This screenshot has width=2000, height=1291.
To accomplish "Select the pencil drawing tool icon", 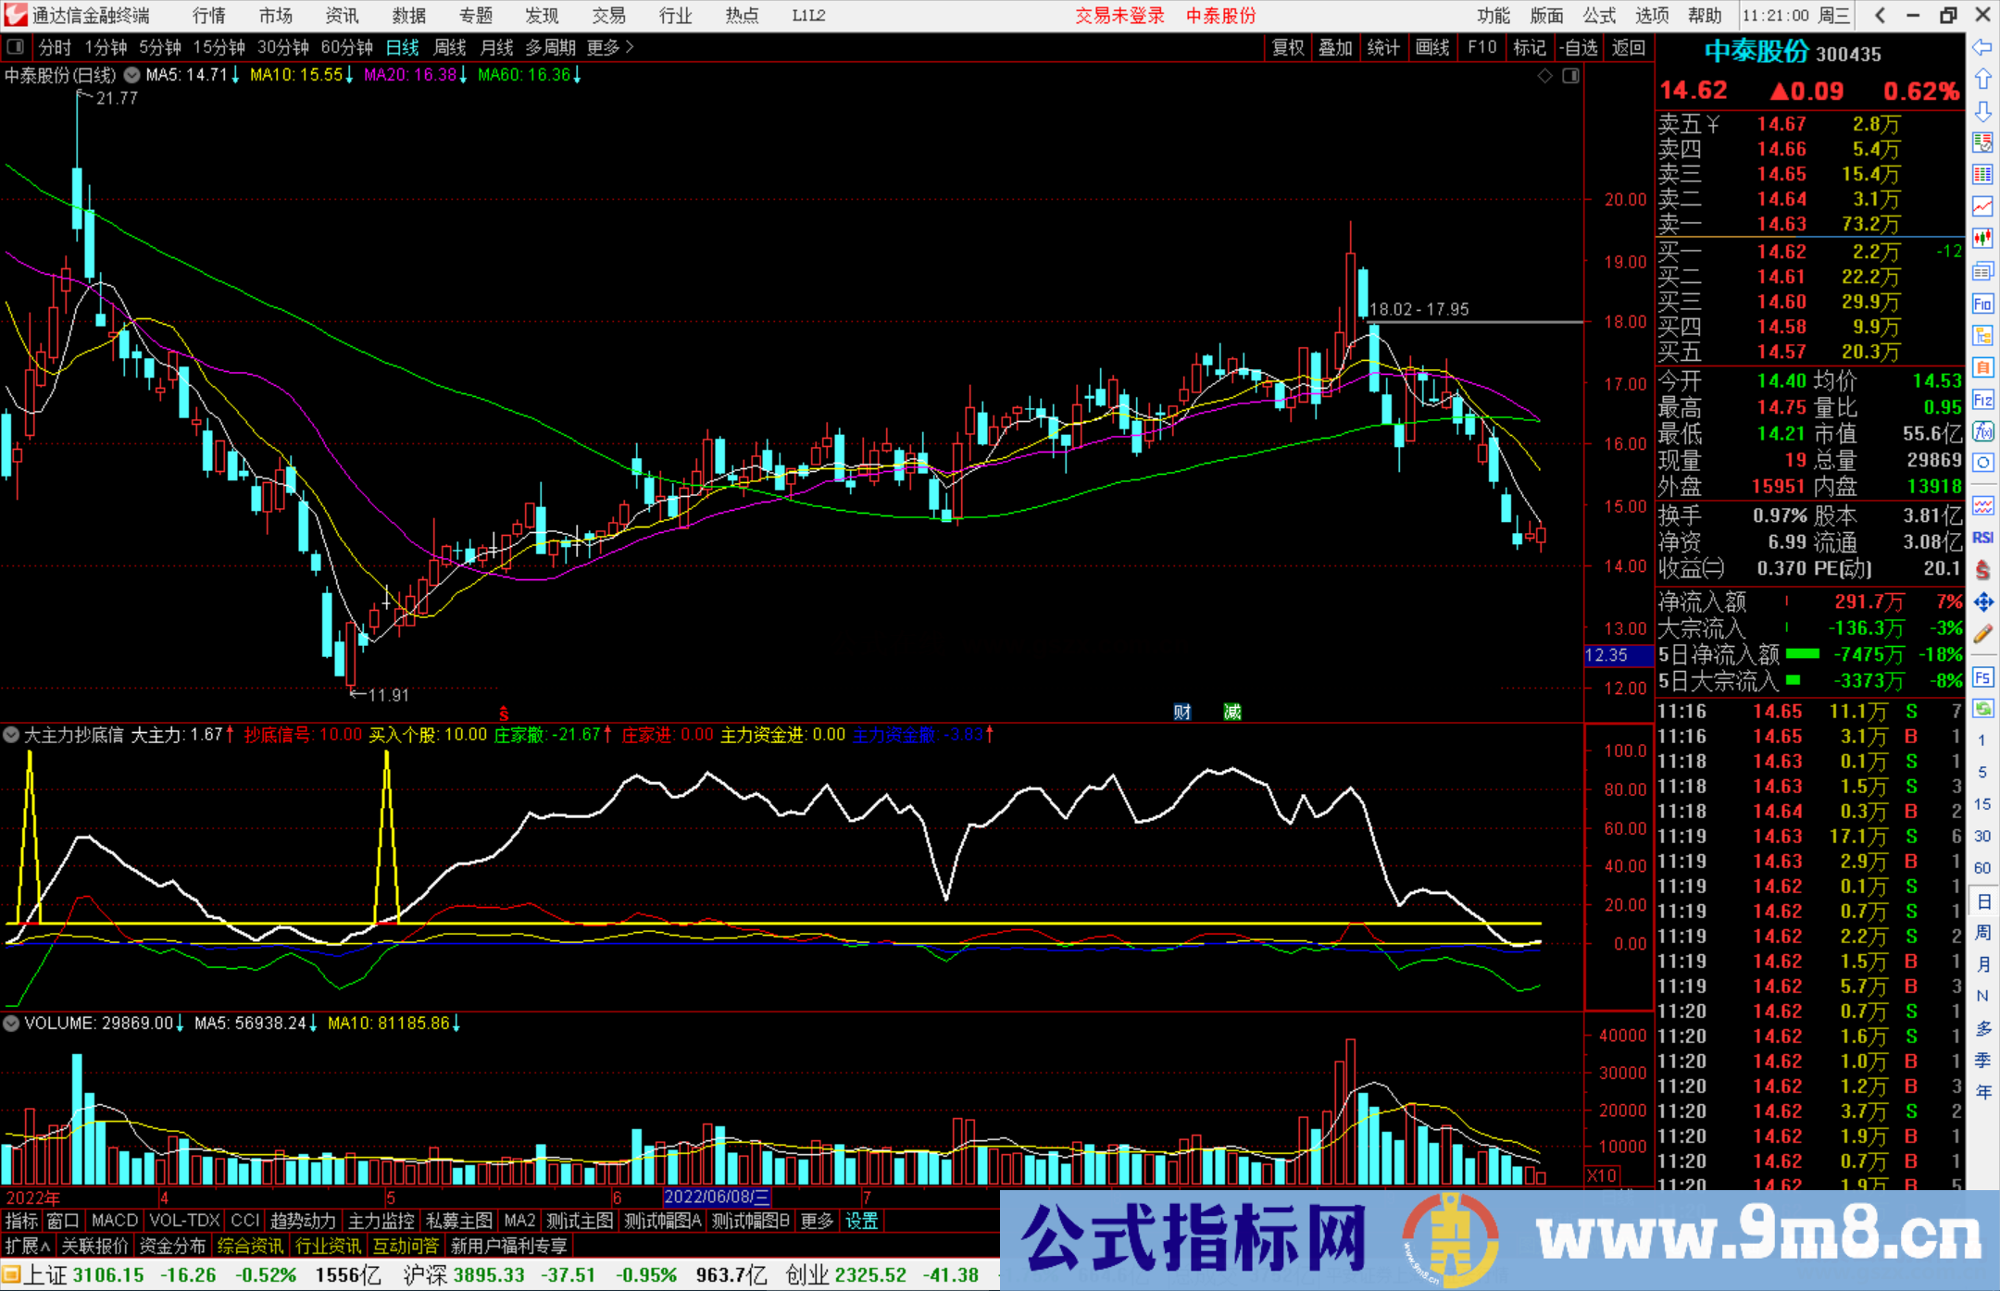I will (x=1982, y=635).
